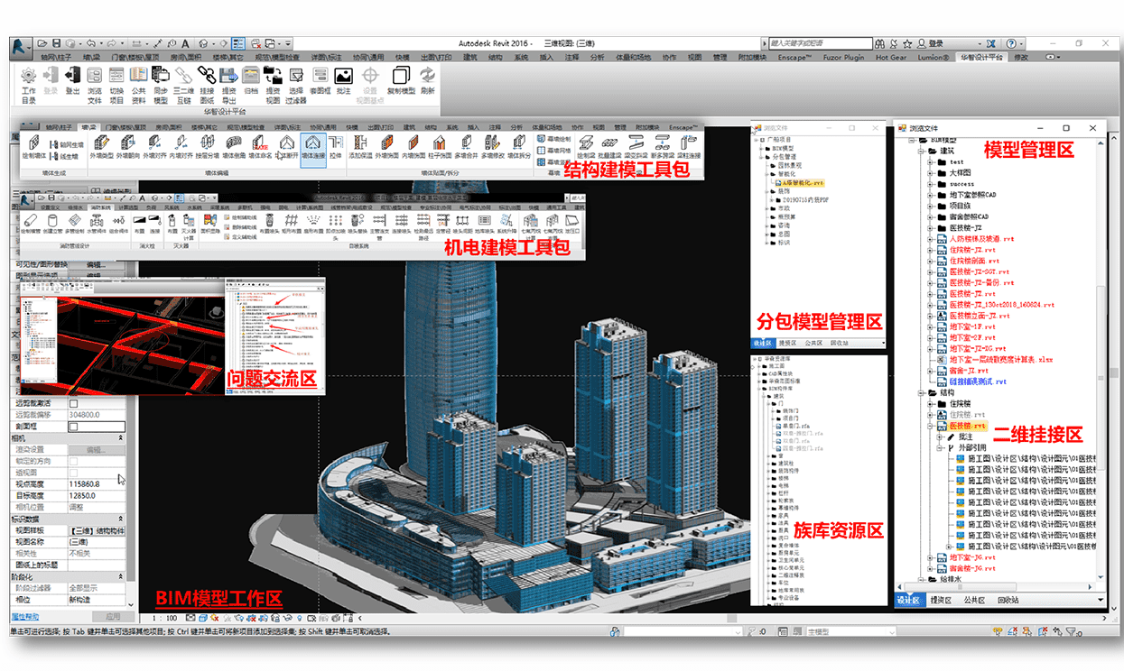Switch to 回收站 tab in right file browser

point(1007,600)
